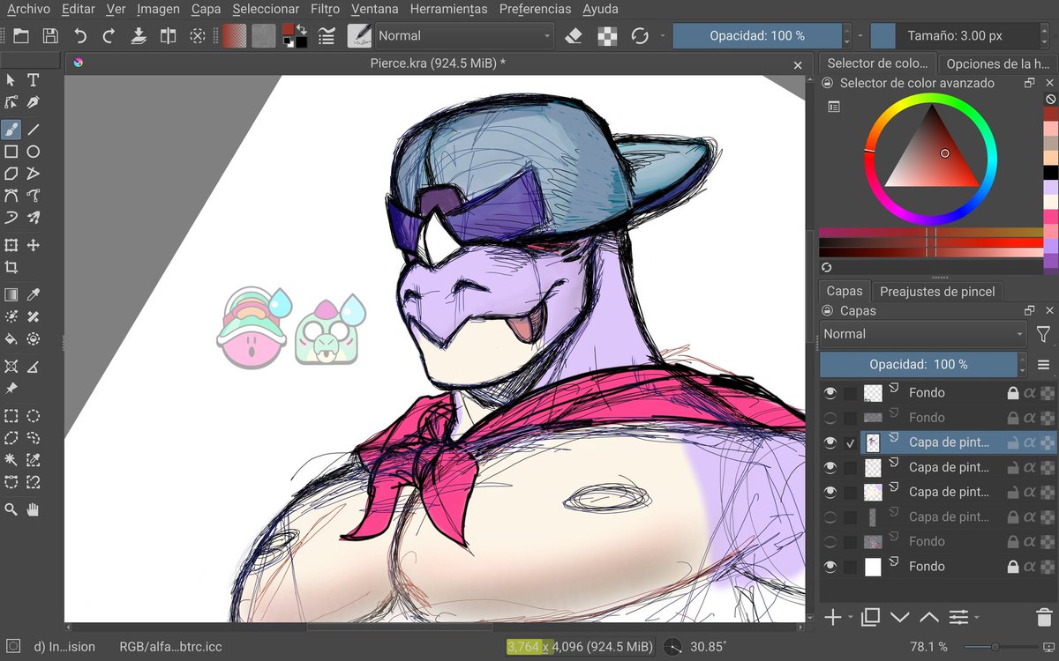
Task: Open the Herramientas menu
Action: 448,10
